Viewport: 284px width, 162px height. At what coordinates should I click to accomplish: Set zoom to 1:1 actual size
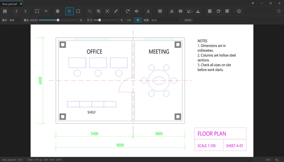point(46,11)
